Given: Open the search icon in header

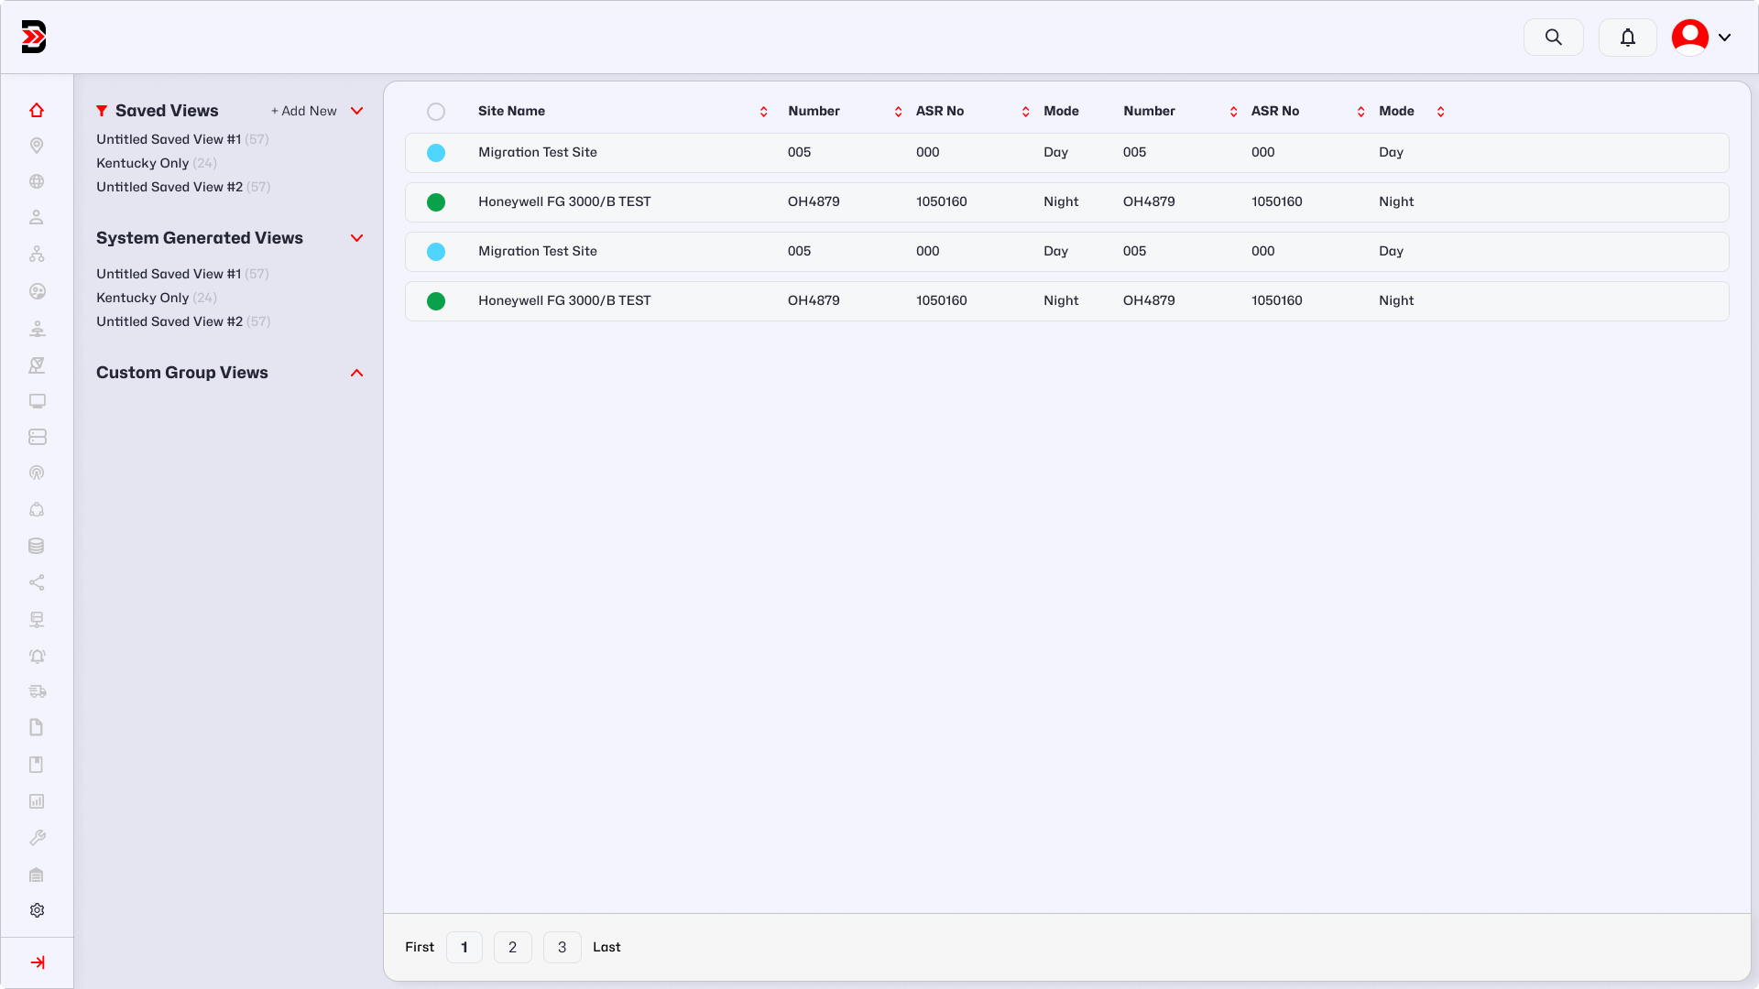Looking at the screenshot, I should pyautogui.click(x=1553, y=38).
